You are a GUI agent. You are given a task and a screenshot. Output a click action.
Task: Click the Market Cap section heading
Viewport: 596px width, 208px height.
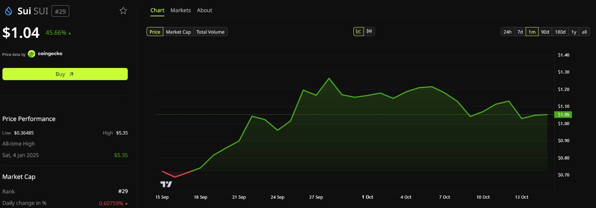click(x=19, y=177)
